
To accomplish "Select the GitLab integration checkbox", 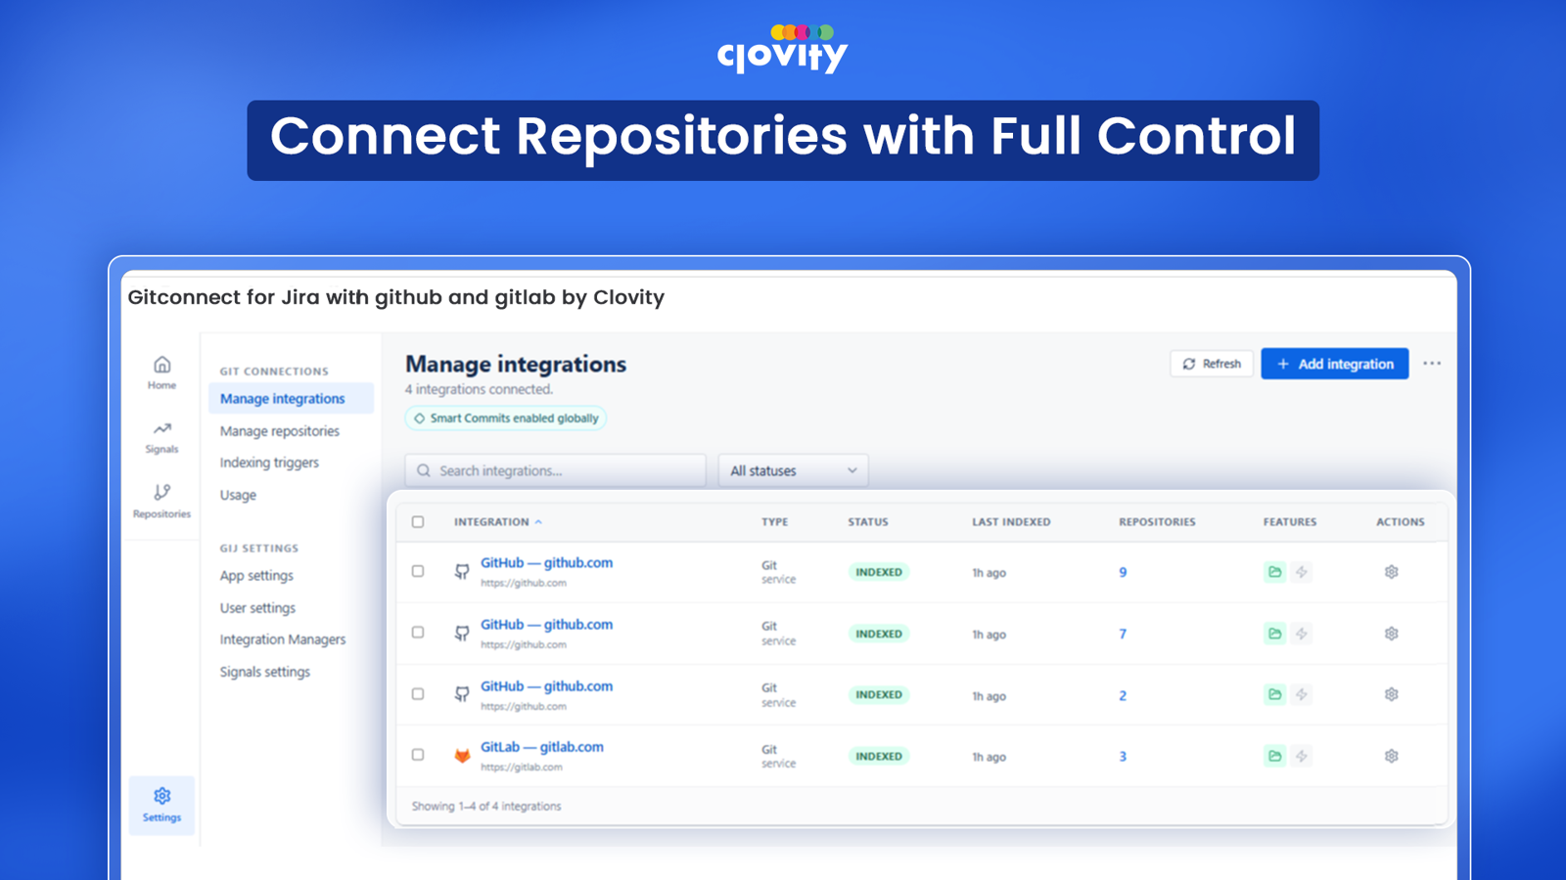I will tap(418, 755).
